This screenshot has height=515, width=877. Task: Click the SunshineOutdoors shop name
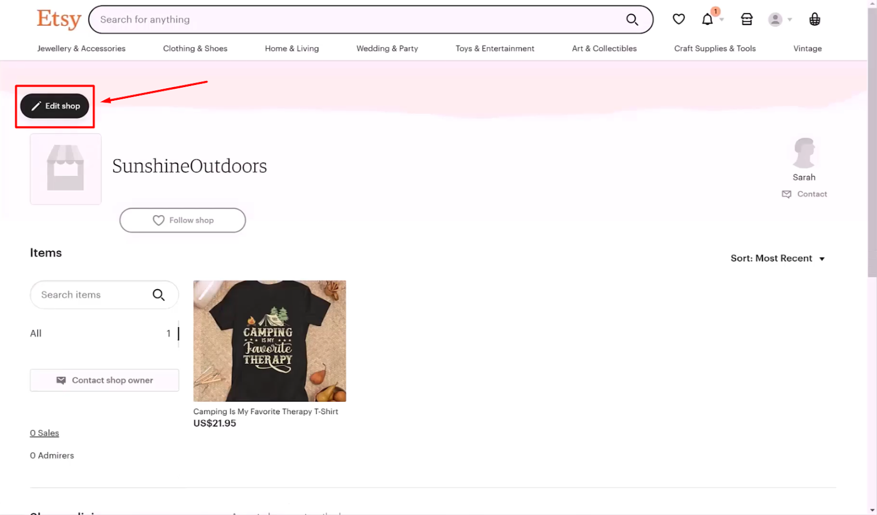tap(190, 166)
